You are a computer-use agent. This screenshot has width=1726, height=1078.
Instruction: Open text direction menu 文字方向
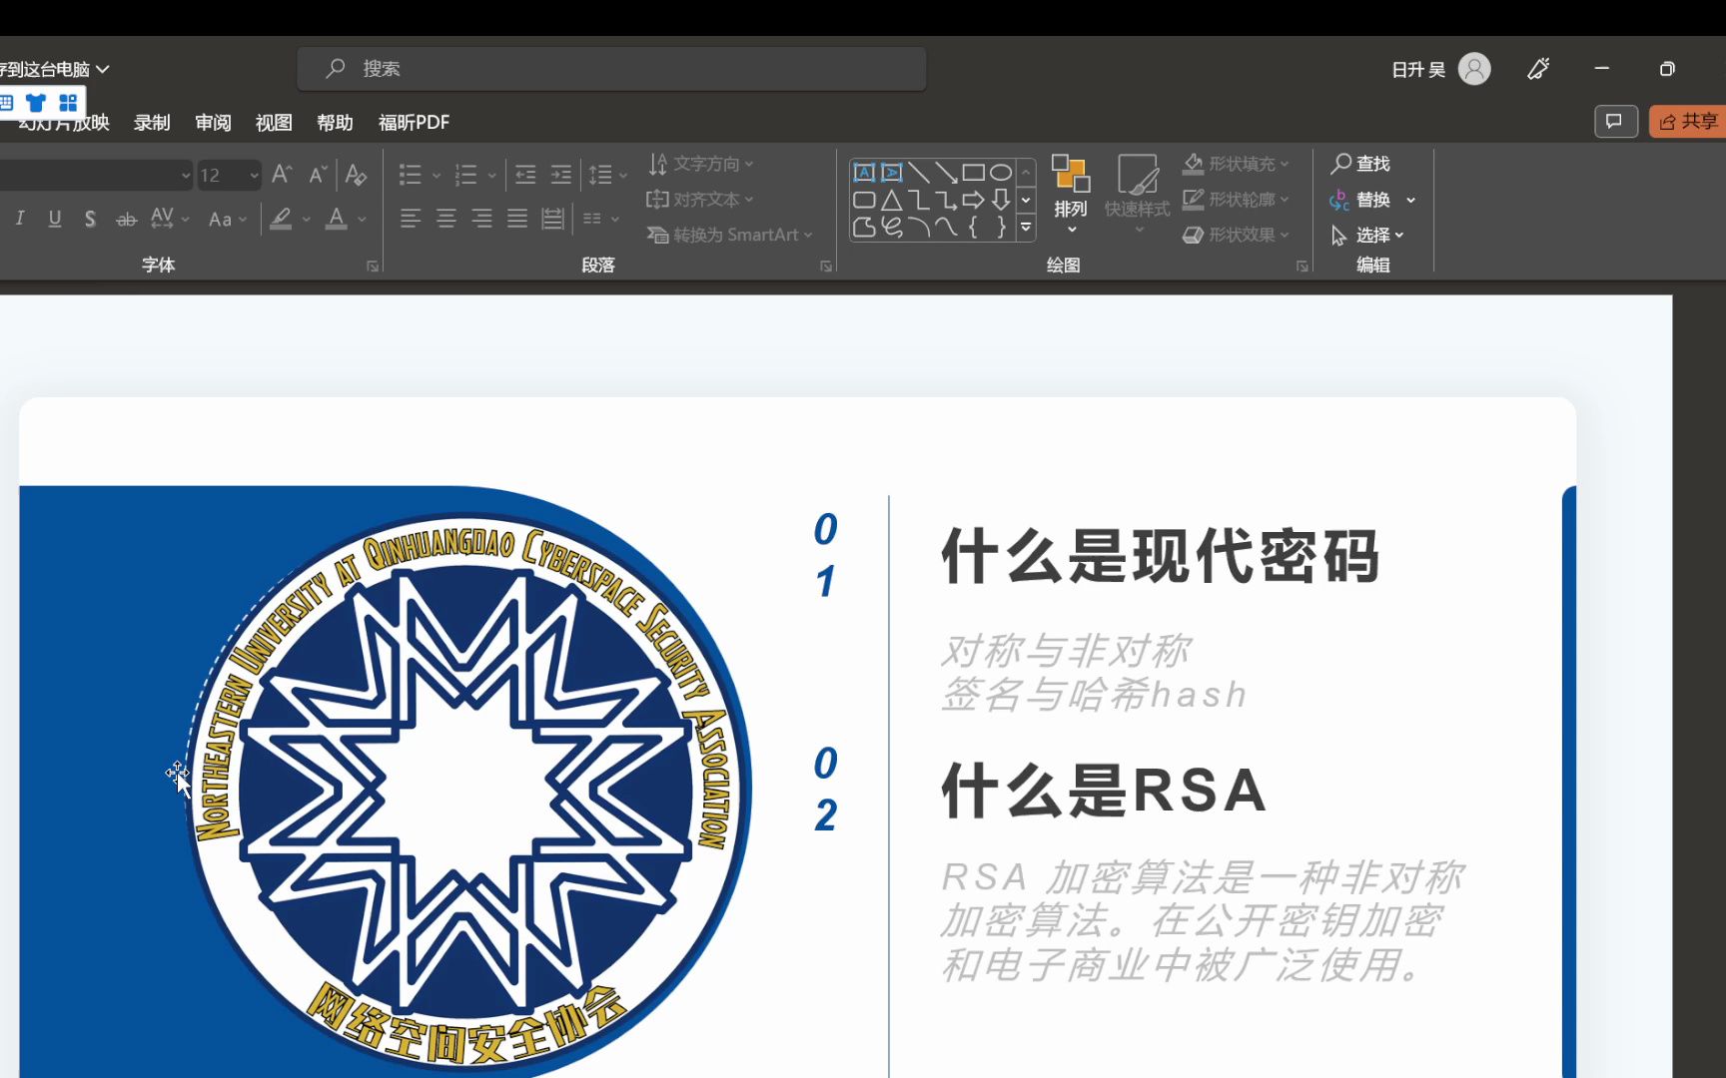tap(701, 164)
